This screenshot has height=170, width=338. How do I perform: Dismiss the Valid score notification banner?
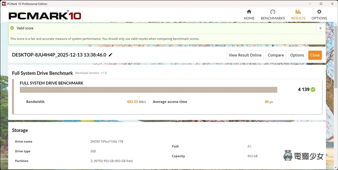[320, 28]
